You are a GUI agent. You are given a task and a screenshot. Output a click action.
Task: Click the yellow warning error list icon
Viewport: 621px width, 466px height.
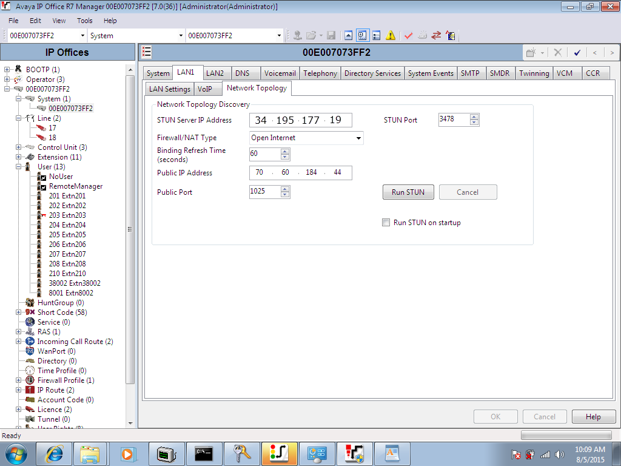click(391, 36)
